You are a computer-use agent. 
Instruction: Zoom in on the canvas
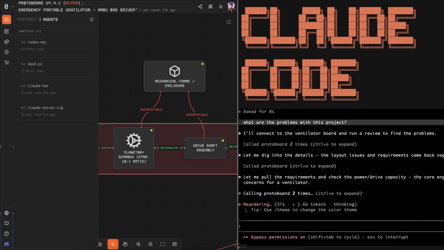pyautogui.click(x=138, y=244)
